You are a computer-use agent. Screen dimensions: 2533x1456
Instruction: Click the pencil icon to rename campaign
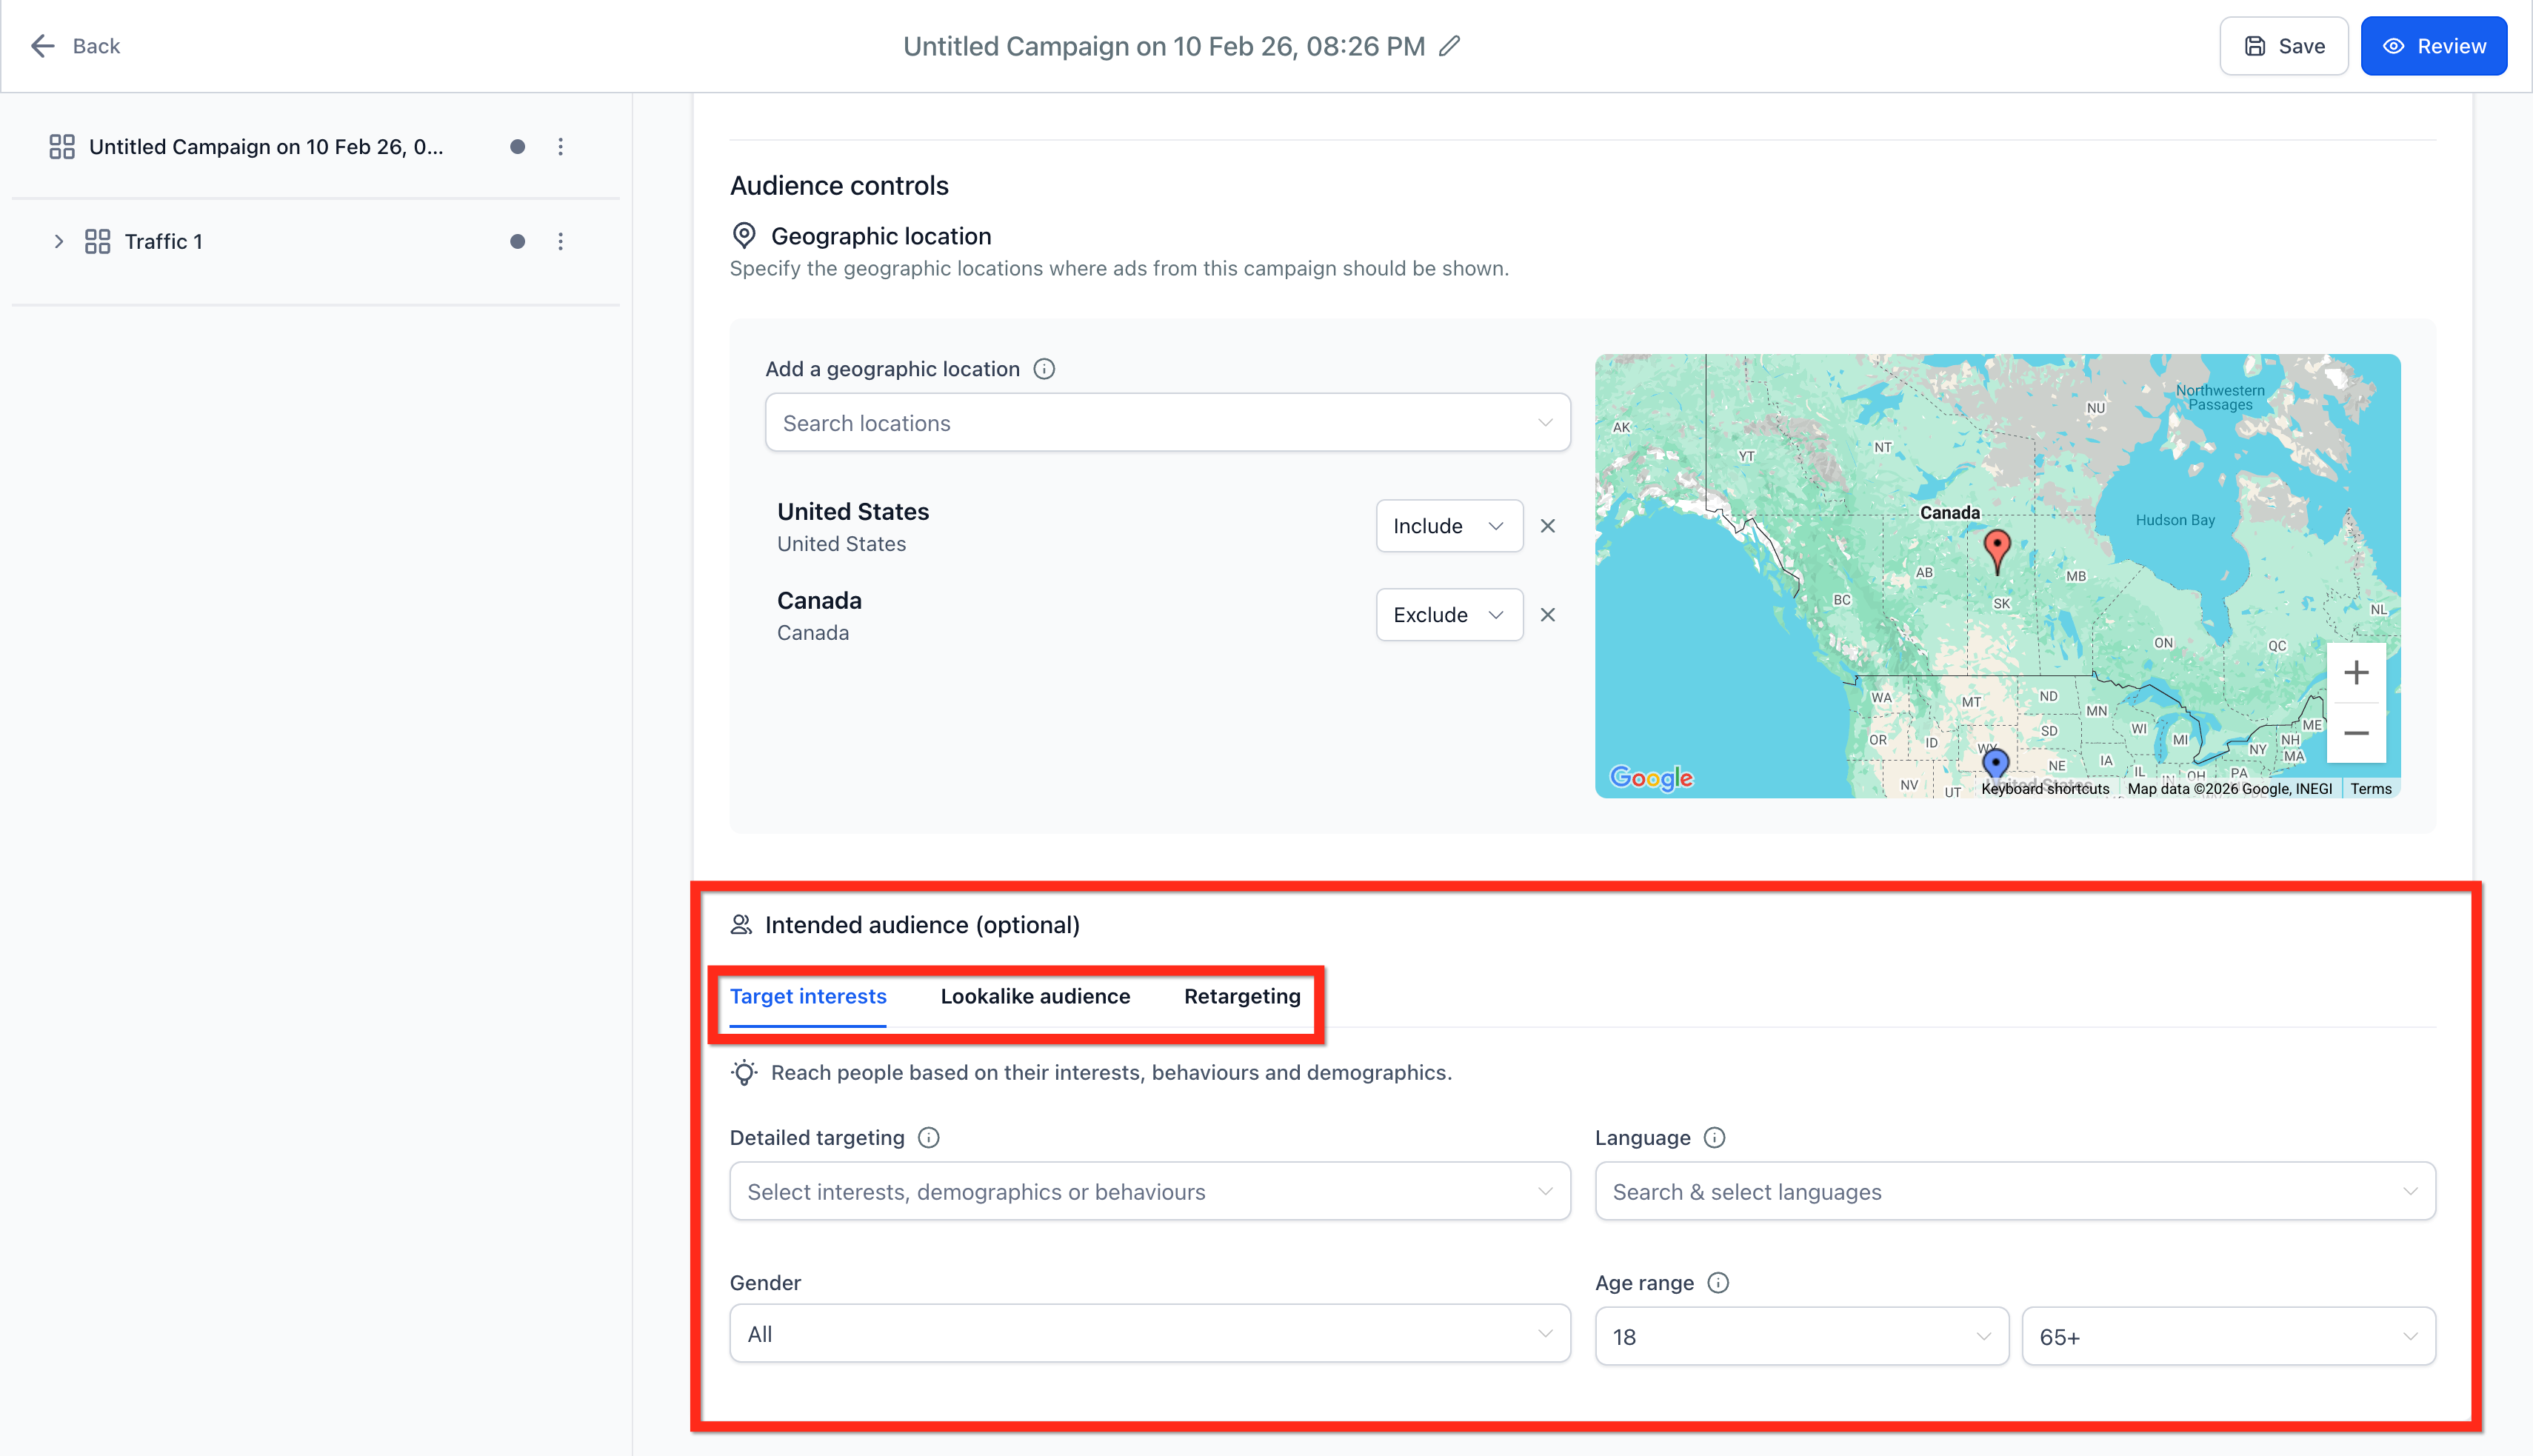(x=1449, y=46)
